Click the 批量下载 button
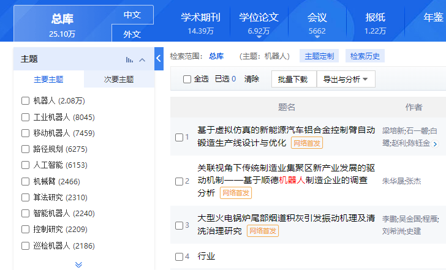446x270 pixels. [294, 79]
